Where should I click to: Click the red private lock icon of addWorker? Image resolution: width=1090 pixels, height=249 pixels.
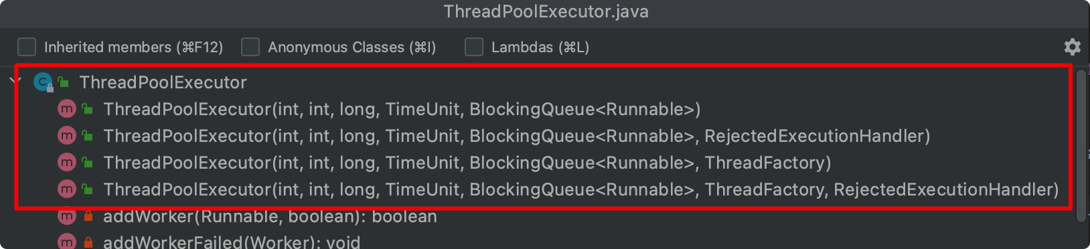[88, 216]
